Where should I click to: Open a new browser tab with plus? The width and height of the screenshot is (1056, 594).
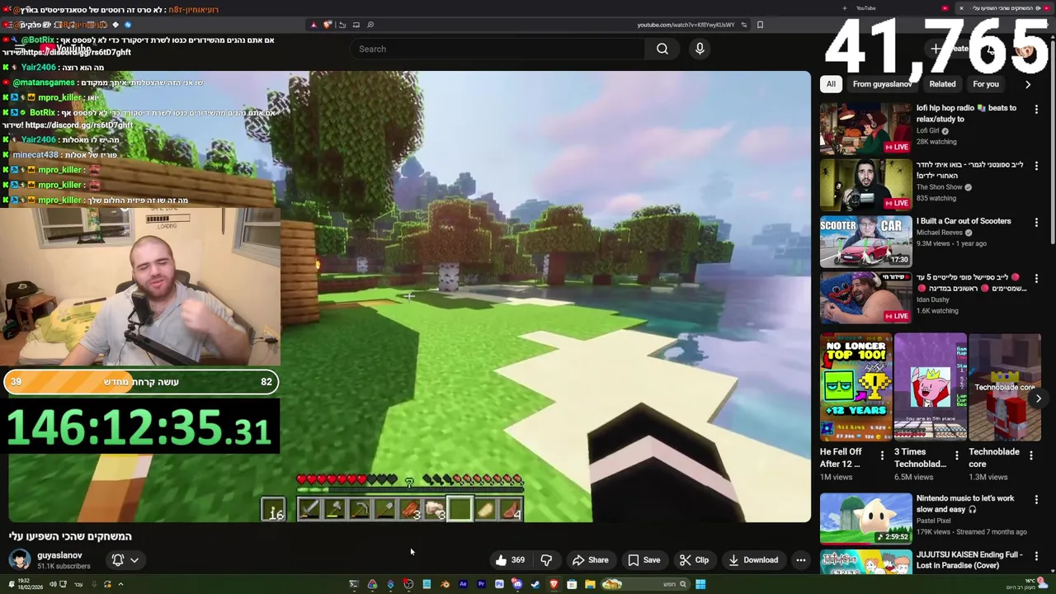pyautogui.click(x=844, y=8)
